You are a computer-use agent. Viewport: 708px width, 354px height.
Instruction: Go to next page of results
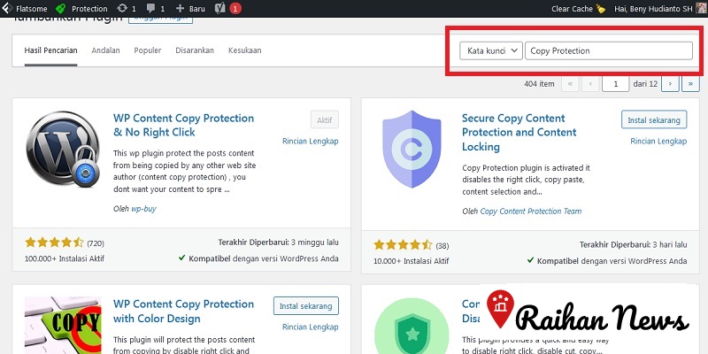670,83
